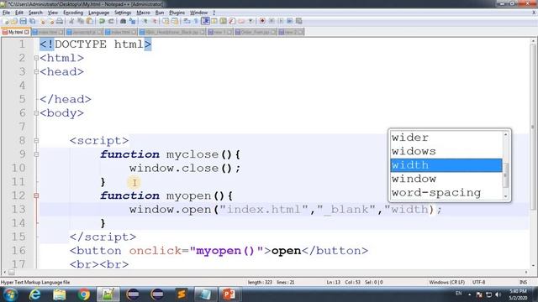The image size is (538, 302).
Task: Click the Redo toolbar icon
Action: pyautogui.click(x=111, y=21)
